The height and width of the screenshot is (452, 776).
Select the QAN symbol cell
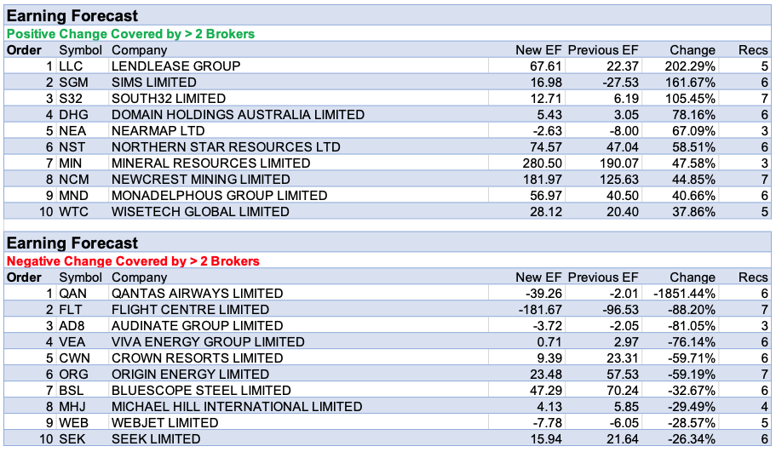(x=73, y=294)
